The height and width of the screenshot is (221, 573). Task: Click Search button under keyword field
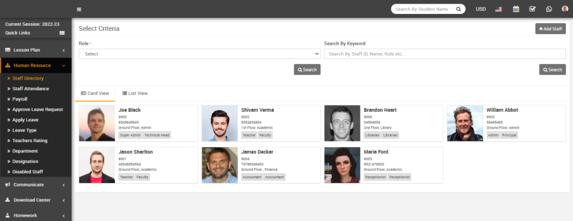tap(552, 69)
